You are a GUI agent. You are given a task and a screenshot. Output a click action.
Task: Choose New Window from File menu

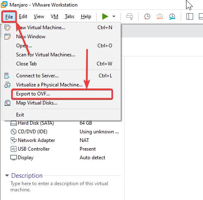[61, 37]
